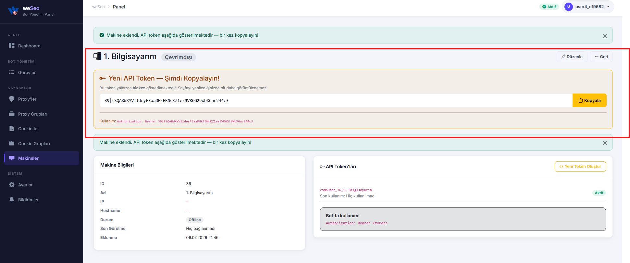This screenshot has width=630, height=263.
Task: Click the Eklenme date 06.07.2026 21:46
Action: (202, 238)
